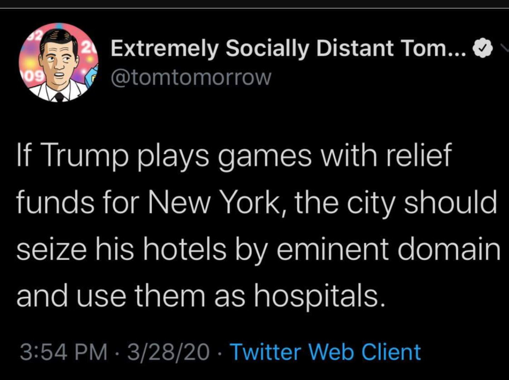Click the 3:54 PM timestamp
Screen dimensions: 509x380
(x=64, y=352)
